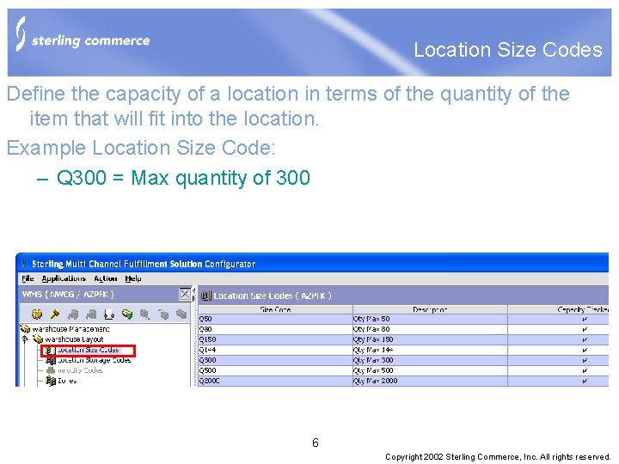This screenshot has width=619, height=464.
Task: Click the 'Qty Max 300' description cell
Action: click(430, 360)
